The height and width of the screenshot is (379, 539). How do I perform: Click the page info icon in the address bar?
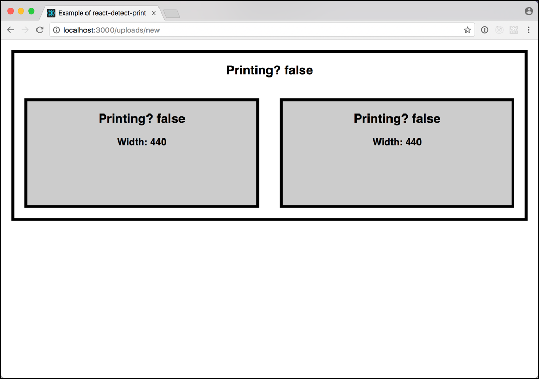pos(56,30)
